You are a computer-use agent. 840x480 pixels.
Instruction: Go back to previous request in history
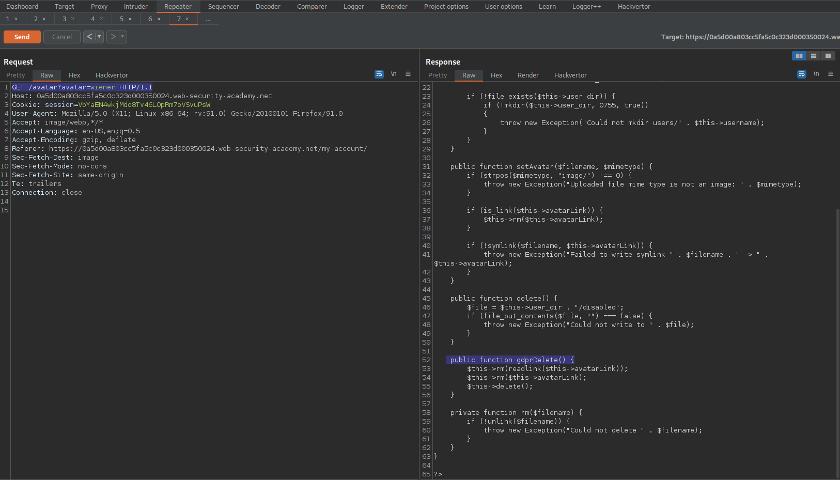pos(89,37)
